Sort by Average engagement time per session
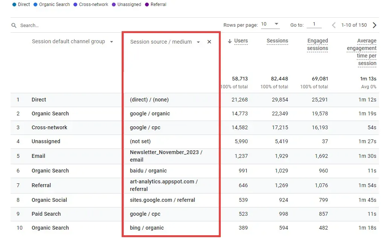Screen dimensions: 388x239 pyautogui.click(x=362, y=52)
